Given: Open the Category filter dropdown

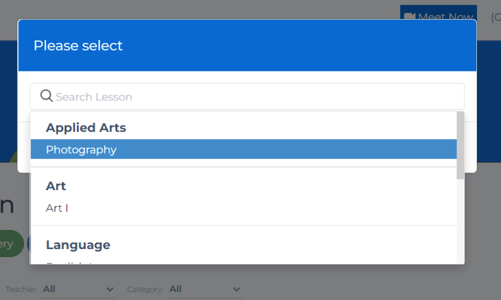Looking at the screenshot, I should [x=205, y=289].
